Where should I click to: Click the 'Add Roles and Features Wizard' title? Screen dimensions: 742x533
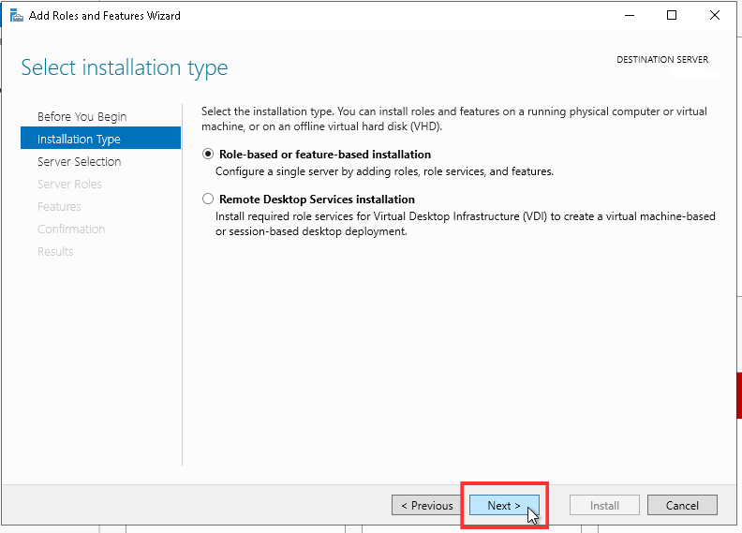click(105, 16)
